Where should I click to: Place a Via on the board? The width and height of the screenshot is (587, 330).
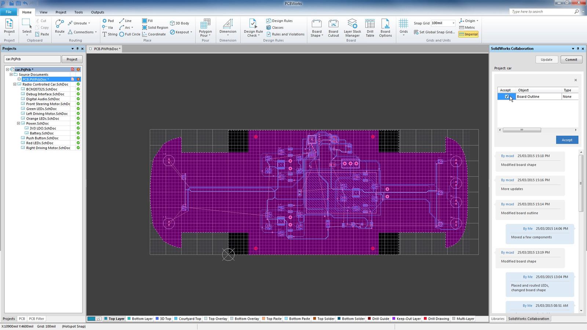click(x=107, y=27)
